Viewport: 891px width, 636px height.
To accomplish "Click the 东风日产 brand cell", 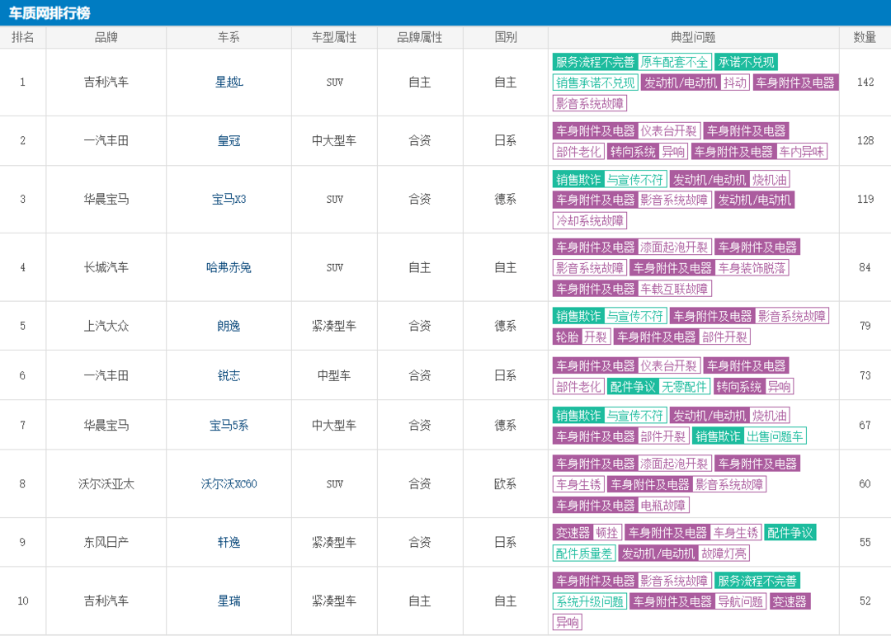I will (106, 542).
